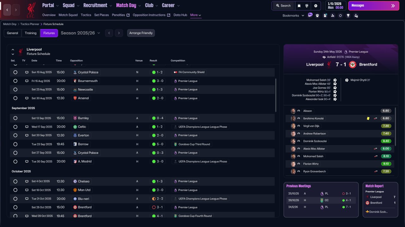Click the Chelsea club crest
This screenshot has width=405, height=227.
point(75,181)
